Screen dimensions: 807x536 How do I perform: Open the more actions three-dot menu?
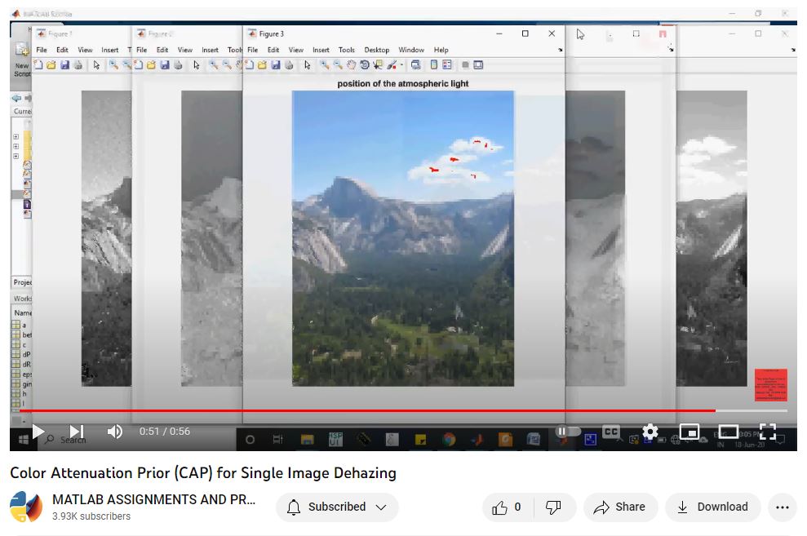pyautogui.click(x=782, y=507)
